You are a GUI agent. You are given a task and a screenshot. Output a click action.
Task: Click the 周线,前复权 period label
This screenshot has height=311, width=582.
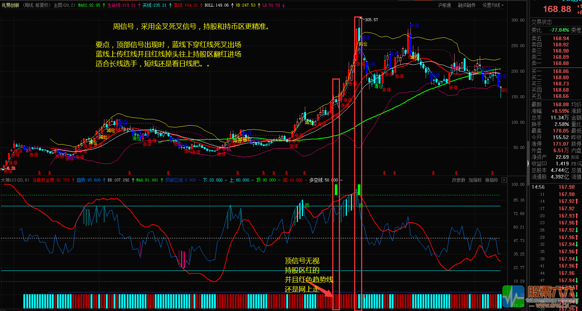pos(37,5)
